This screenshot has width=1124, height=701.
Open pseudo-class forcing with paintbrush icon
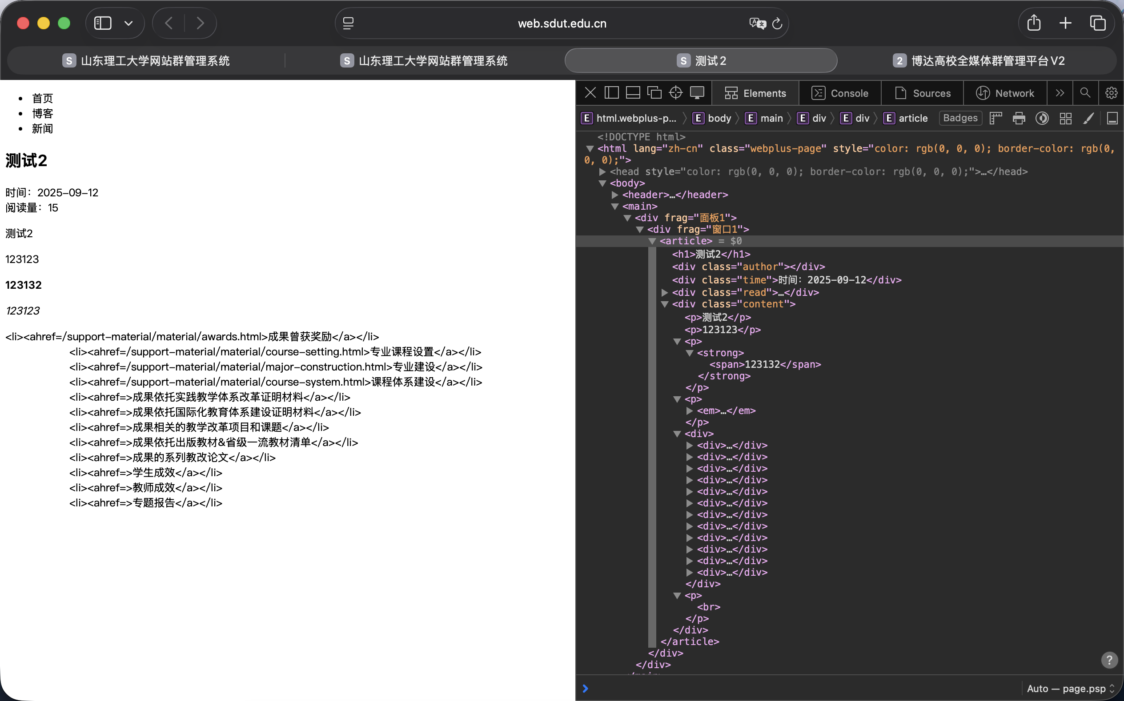(x=1088, y=118)
